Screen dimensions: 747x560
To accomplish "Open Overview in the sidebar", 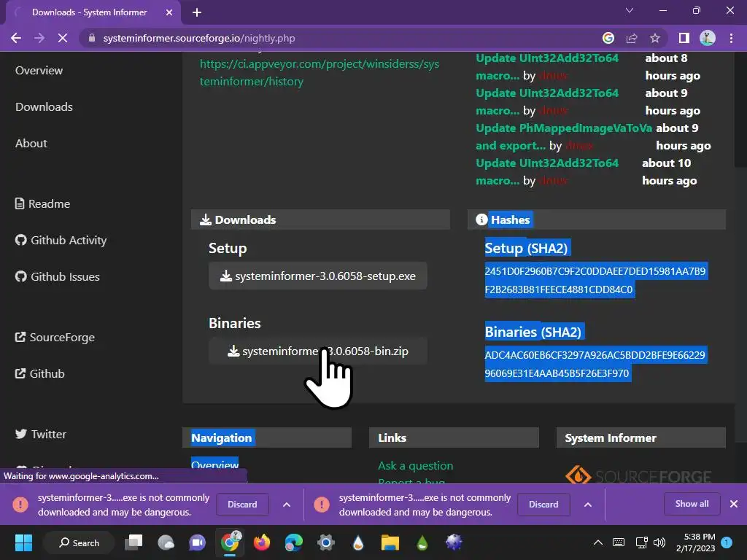I will [39, 71].
